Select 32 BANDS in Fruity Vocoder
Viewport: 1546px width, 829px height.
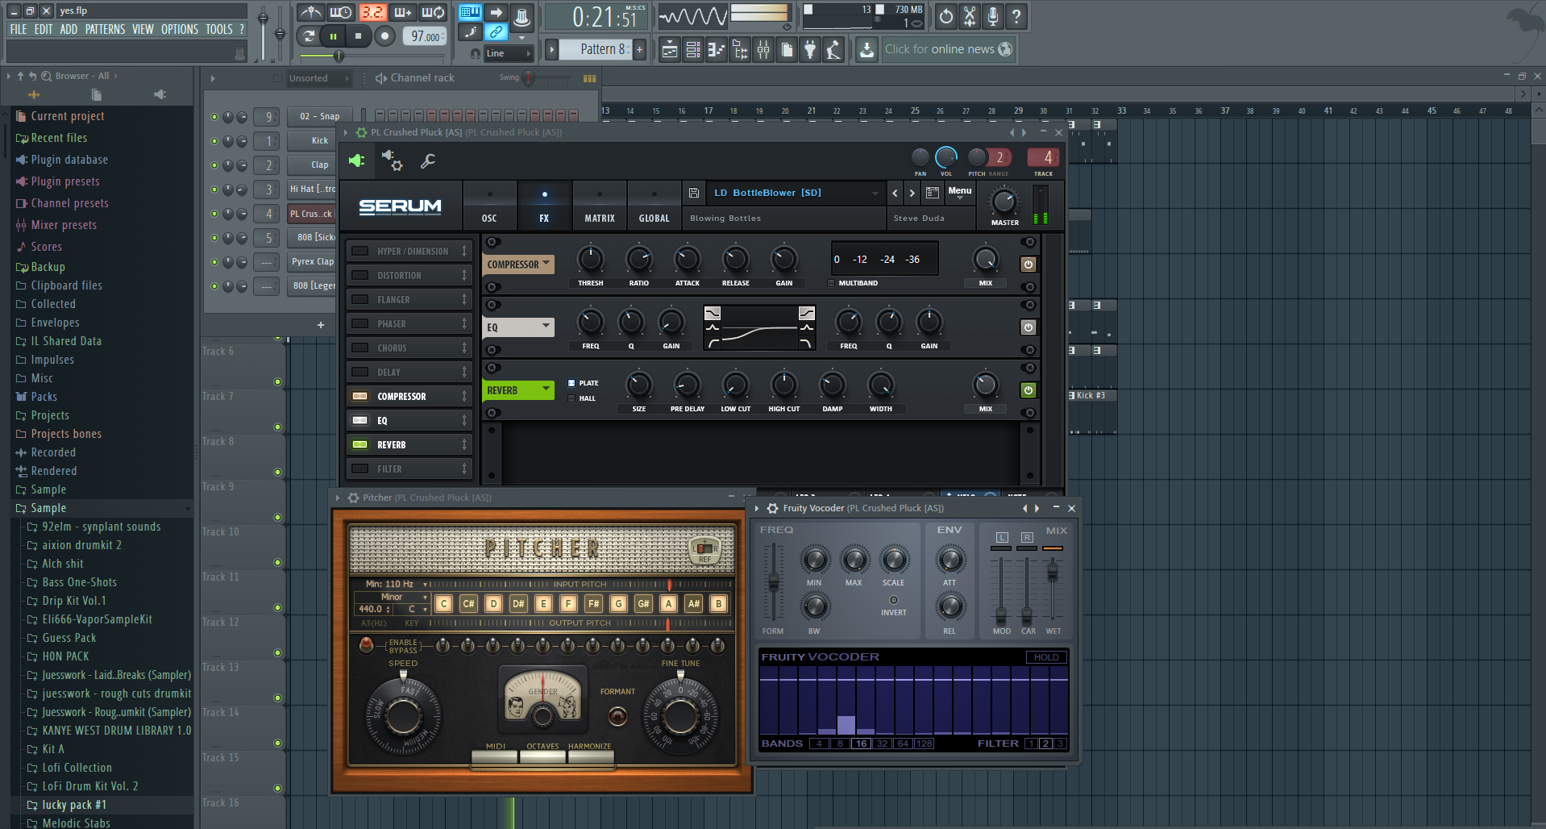[882, 744]
